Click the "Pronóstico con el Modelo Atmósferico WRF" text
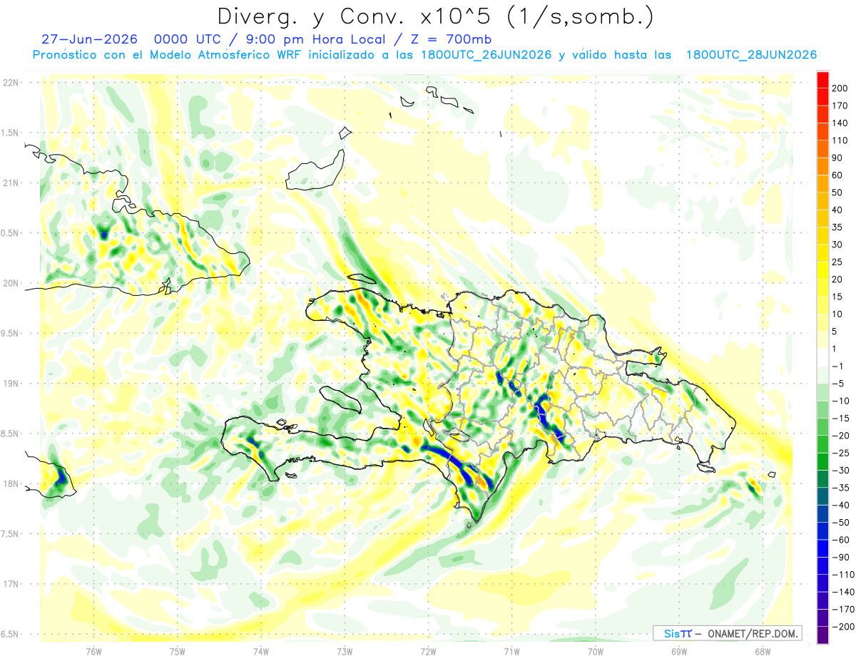 pos(168,55)
